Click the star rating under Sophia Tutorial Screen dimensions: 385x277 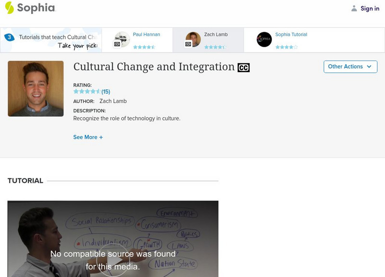(x=286, y=47)
